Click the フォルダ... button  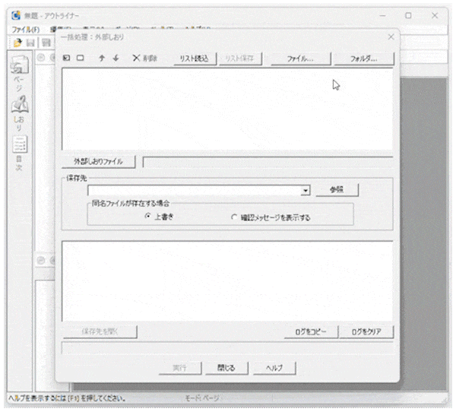(x=364, y=58)
